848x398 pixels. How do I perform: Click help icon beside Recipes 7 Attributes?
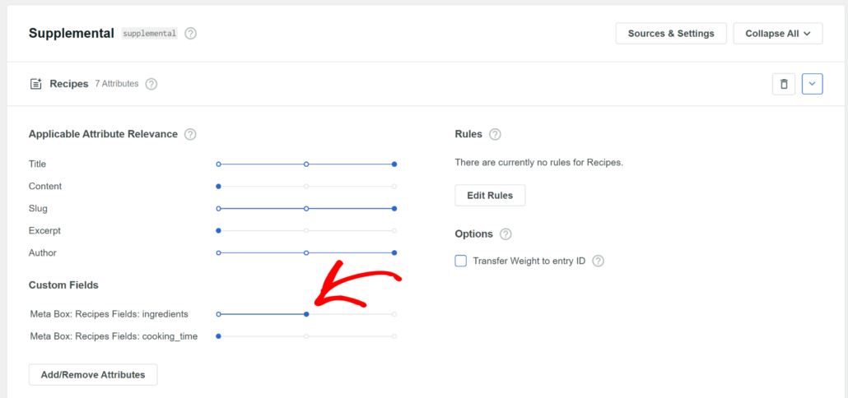tap(151, 84)
